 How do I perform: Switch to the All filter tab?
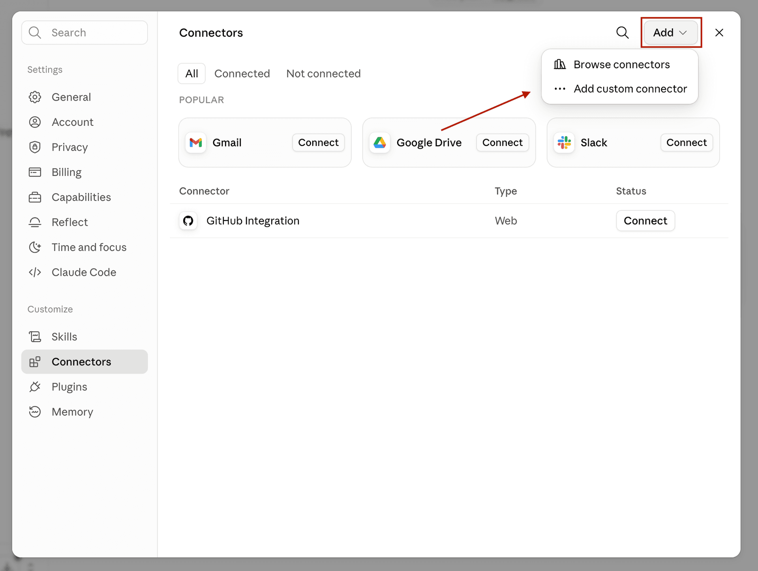[x=192, y=73]
